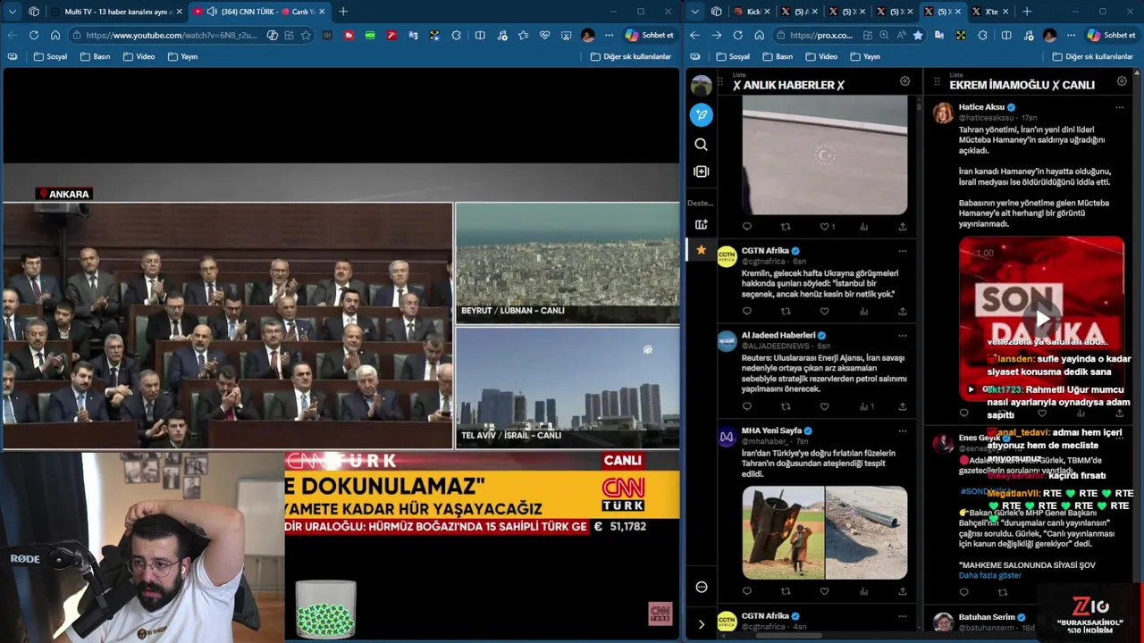Share the Al Jadeed Haberleri post
This screenshot has width=1144, height=643.
pyautogui.click(x=902, y=406)
